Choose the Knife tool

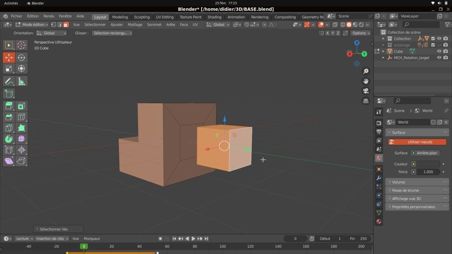9,128
